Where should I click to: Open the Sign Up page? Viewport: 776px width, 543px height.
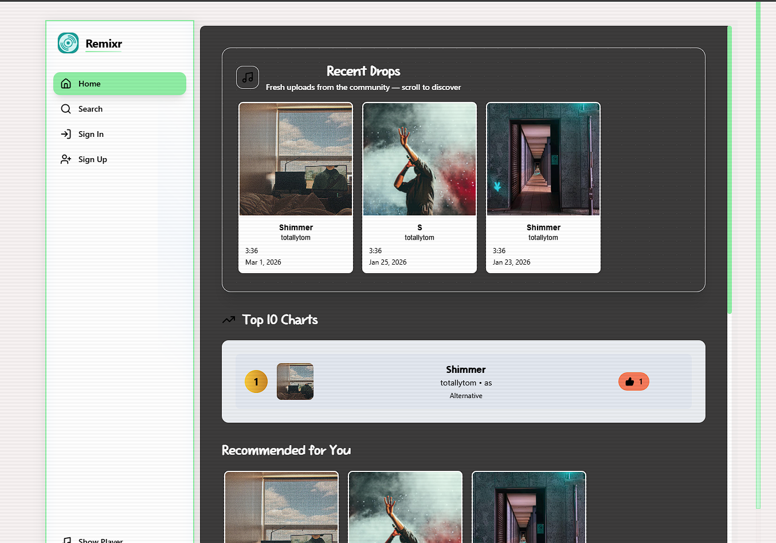pyautogui.click(x=92, y=159)
